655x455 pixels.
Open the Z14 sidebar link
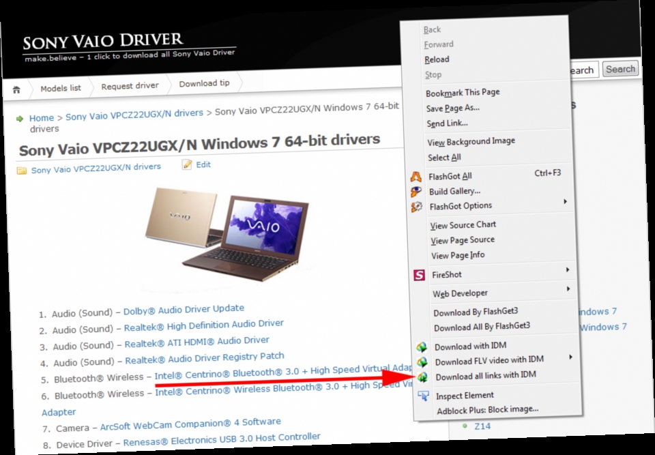coord(482,426)
